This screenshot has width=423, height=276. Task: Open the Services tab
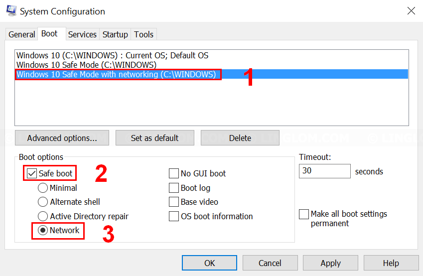(x=82, y=34)
